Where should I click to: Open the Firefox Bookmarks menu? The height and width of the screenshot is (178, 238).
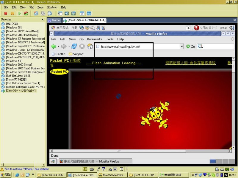(x=95, y=39)
